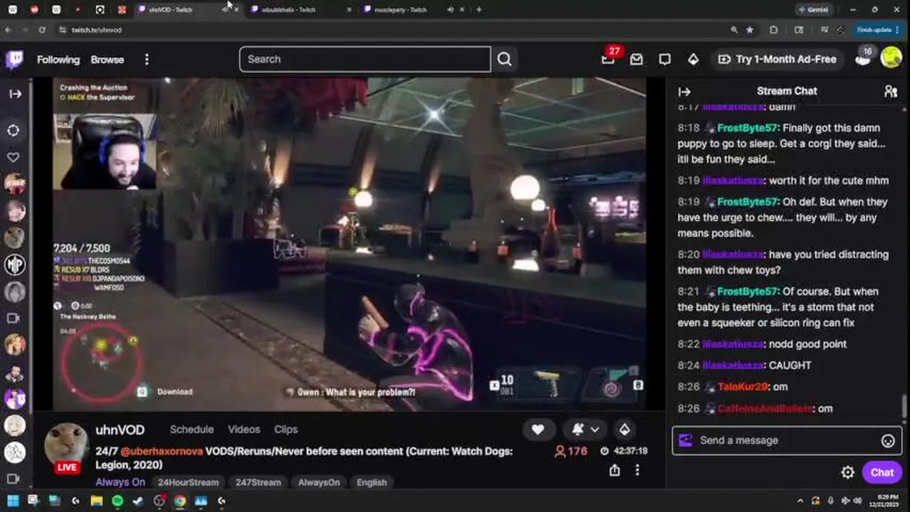Open Spotify from the taskbar
This screenshot has width=910, height=512.
click(x=117, y=501)
